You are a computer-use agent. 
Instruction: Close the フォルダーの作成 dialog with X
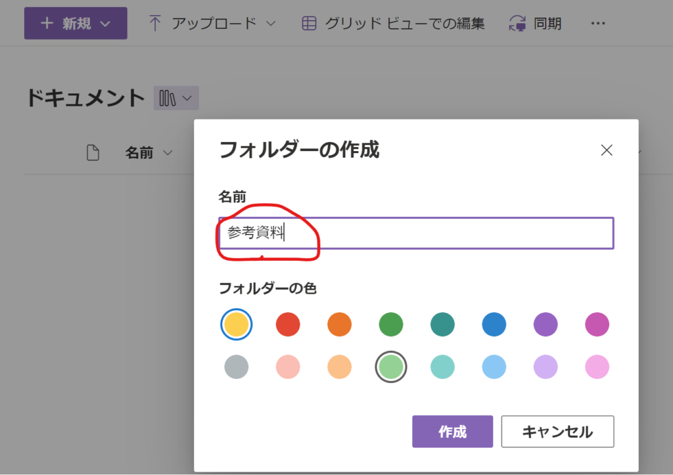click(x=607, y=150)
